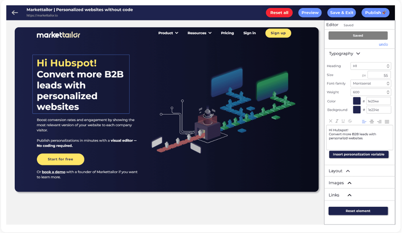Click Start for free button
Viewport: 402px width, 233px height.
tap(60, 159)
